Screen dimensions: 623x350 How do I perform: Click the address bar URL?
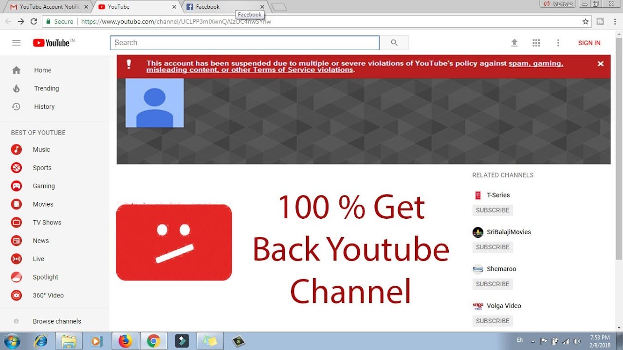click(176, 21)
